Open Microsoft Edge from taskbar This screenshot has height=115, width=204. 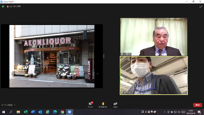tap(55, 112)
